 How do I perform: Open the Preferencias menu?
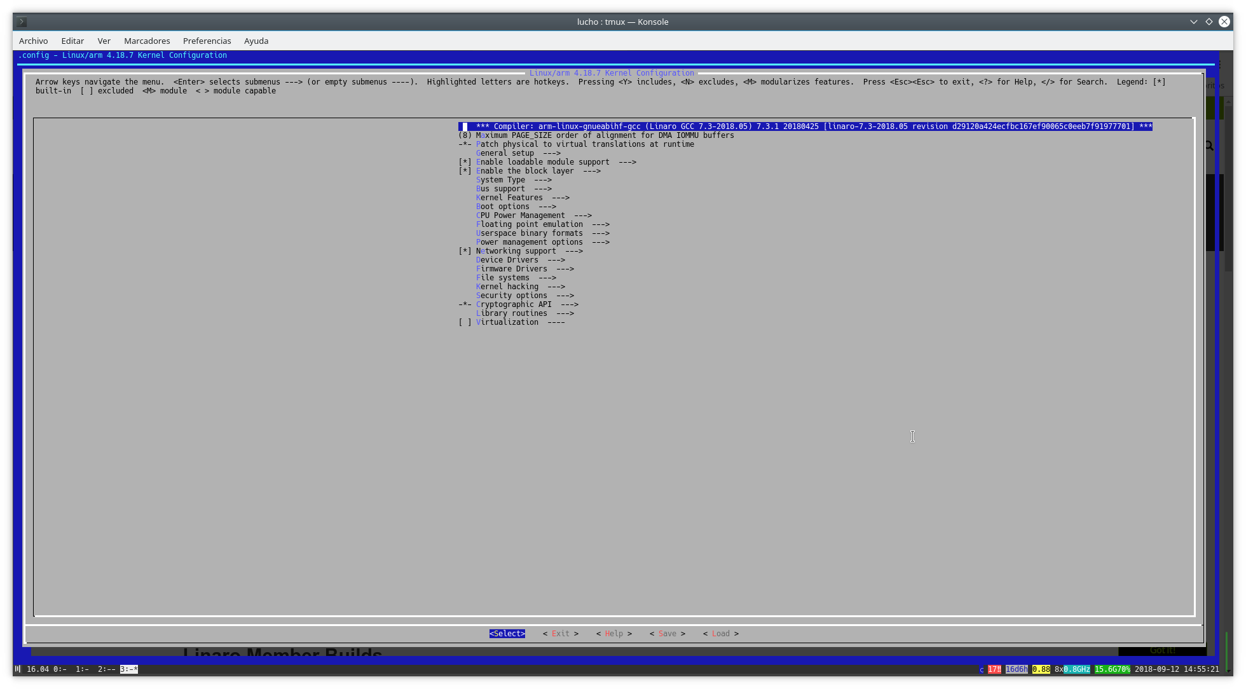207,41
